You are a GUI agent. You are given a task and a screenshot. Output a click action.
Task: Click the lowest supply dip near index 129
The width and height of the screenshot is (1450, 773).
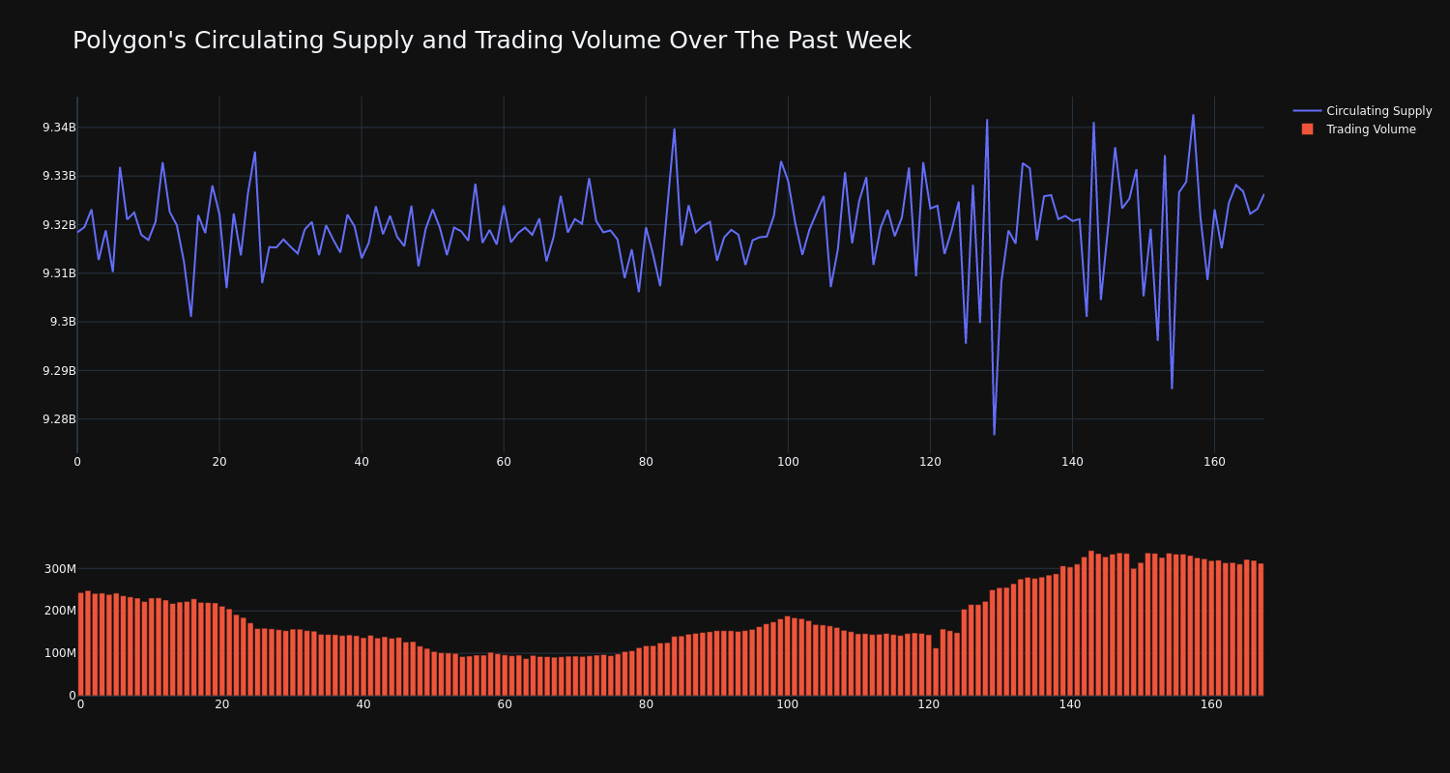coord(994,434)
